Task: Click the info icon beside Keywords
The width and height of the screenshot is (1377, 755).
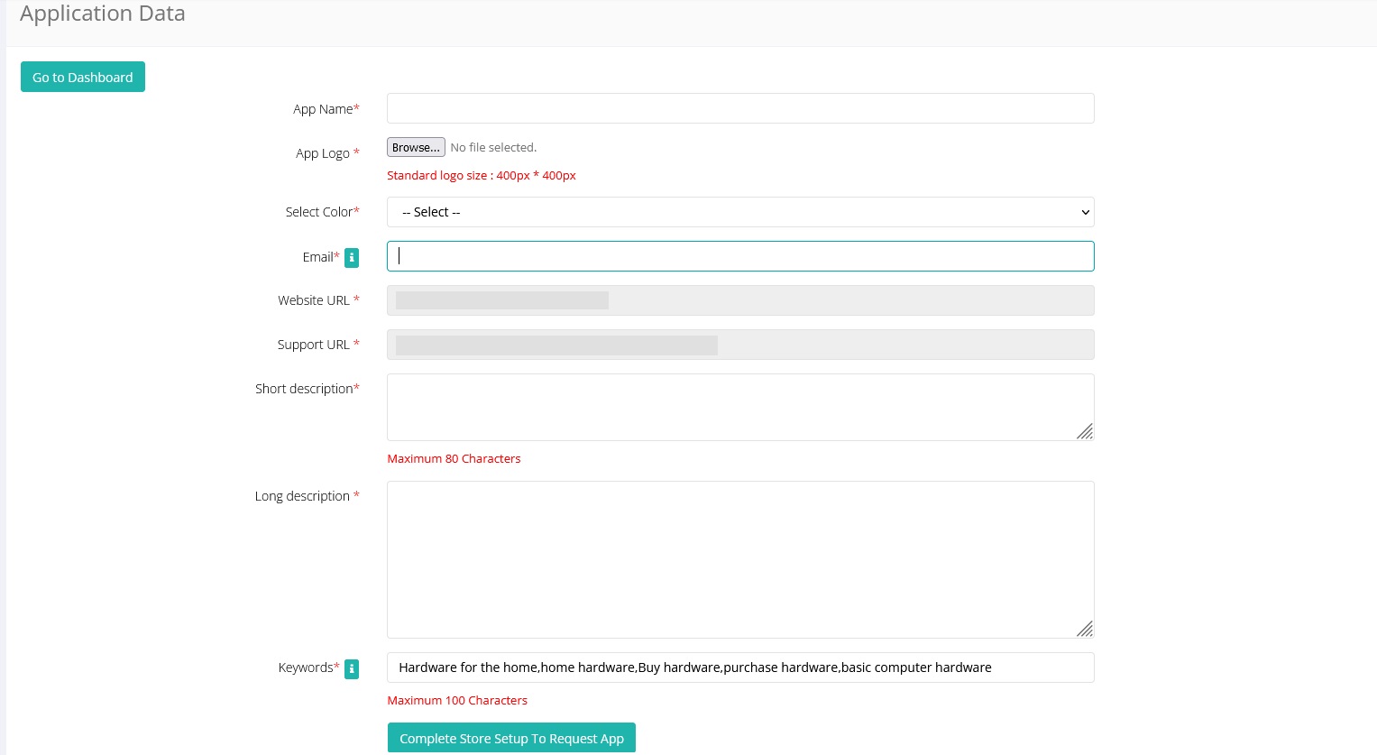Action: (352, 668)
